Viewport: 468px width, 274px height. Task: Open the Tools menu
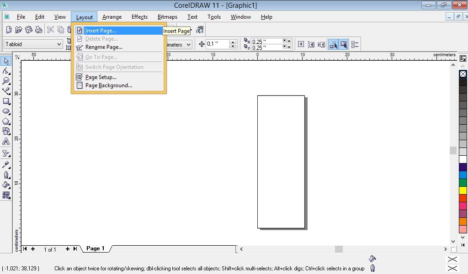pyautogui.click(x=214, y=17)
